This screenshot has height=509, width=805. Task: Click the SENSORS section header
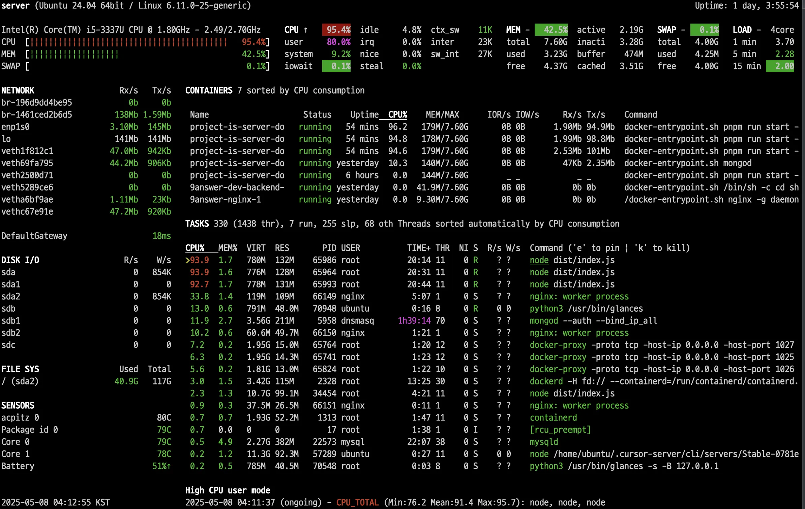tap(18, 406)
